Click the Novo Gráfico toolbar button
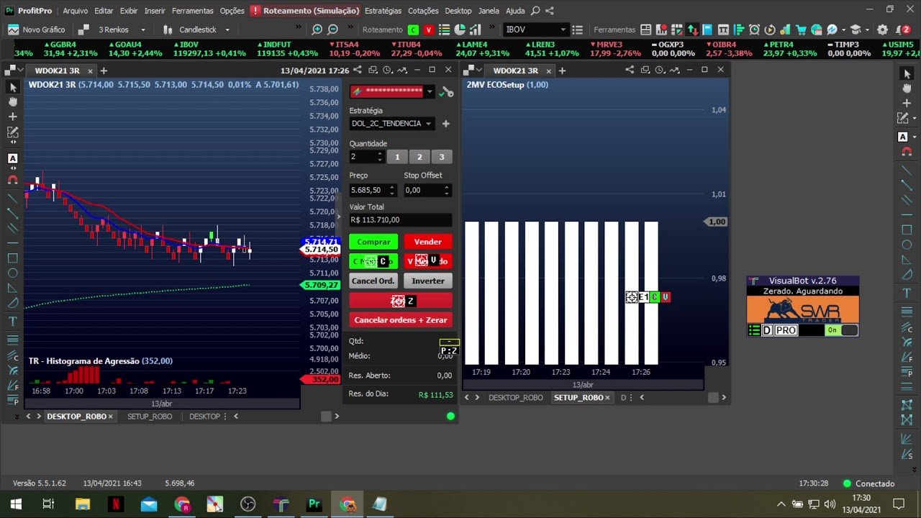The width and height of the screenshot is (921, 518). coord(37,29)
